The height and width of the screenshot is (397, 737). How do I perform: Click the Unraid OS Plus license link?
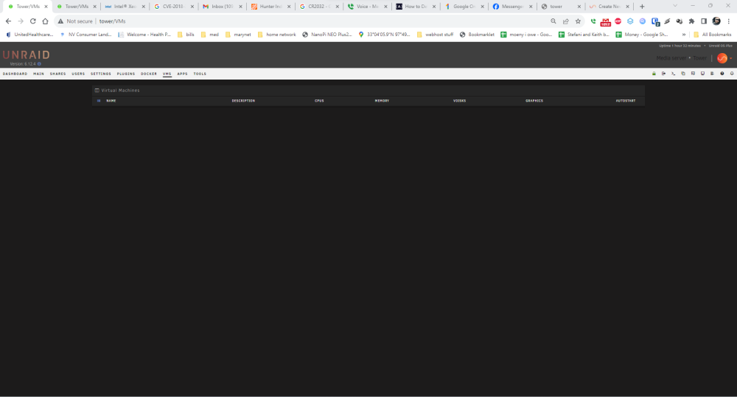(721, 46)
